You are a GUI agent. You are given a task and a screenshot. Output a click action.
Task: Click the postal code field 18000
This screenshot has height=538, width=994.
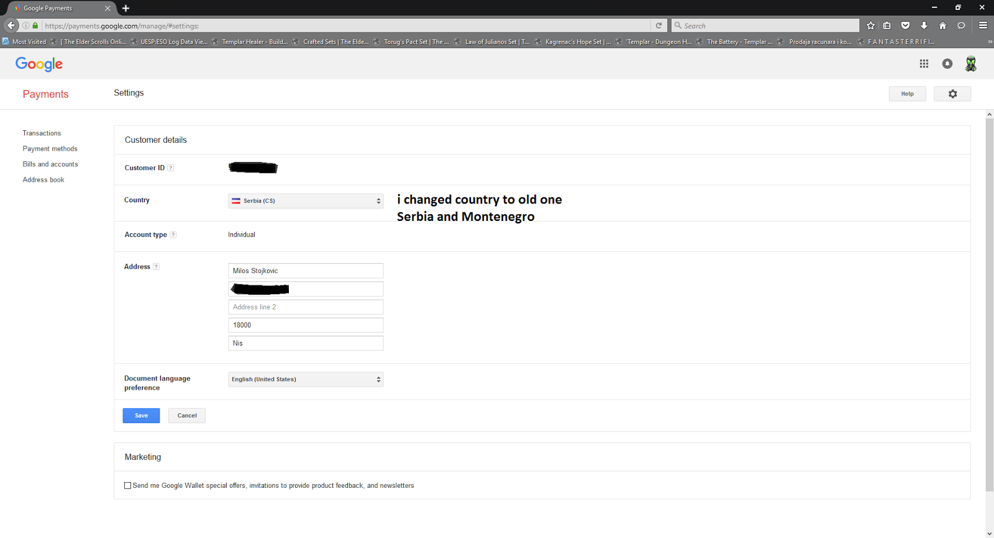pyautogui.click(x=306, y=325)
